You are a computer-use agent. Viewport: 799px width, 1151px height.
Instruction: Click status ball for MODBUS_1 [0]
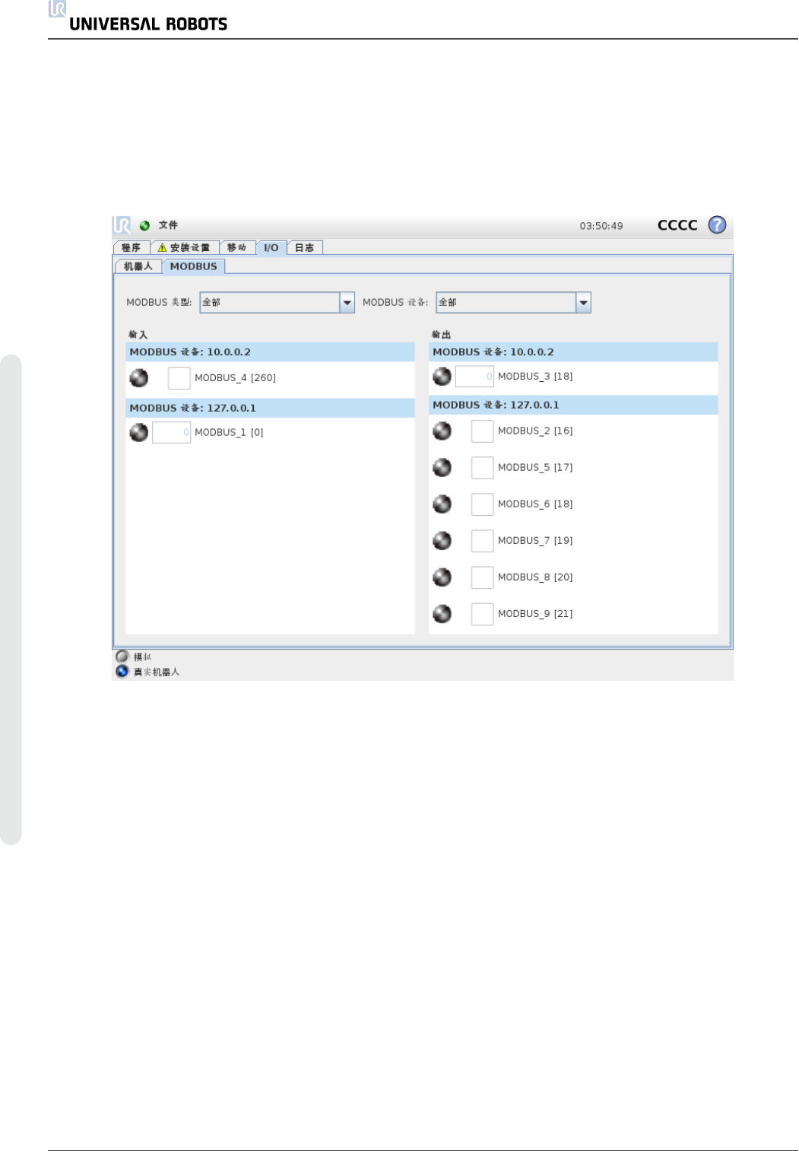click(139, 432)
